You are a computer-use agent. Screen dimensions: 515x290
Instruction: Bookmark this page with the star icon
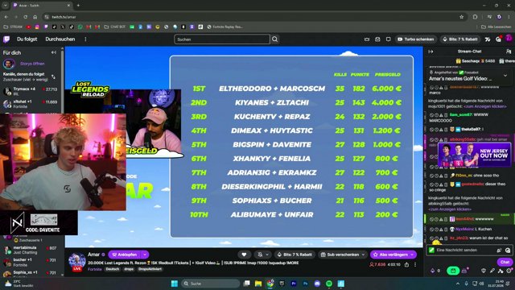[461, 17]
